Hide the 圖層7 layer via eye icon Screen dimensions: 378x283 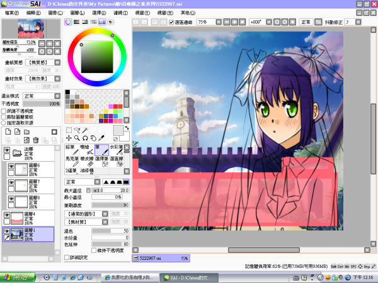coord(11,182)
